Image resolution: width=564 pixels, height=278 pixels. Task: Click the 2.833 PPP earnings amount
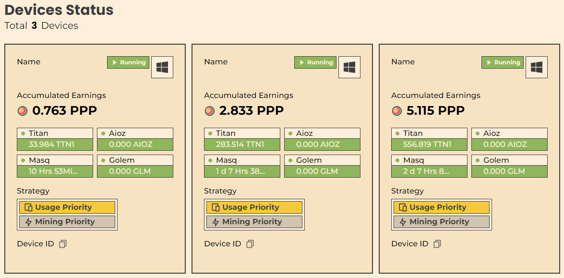pyautogui.click(x=252, y=111)
